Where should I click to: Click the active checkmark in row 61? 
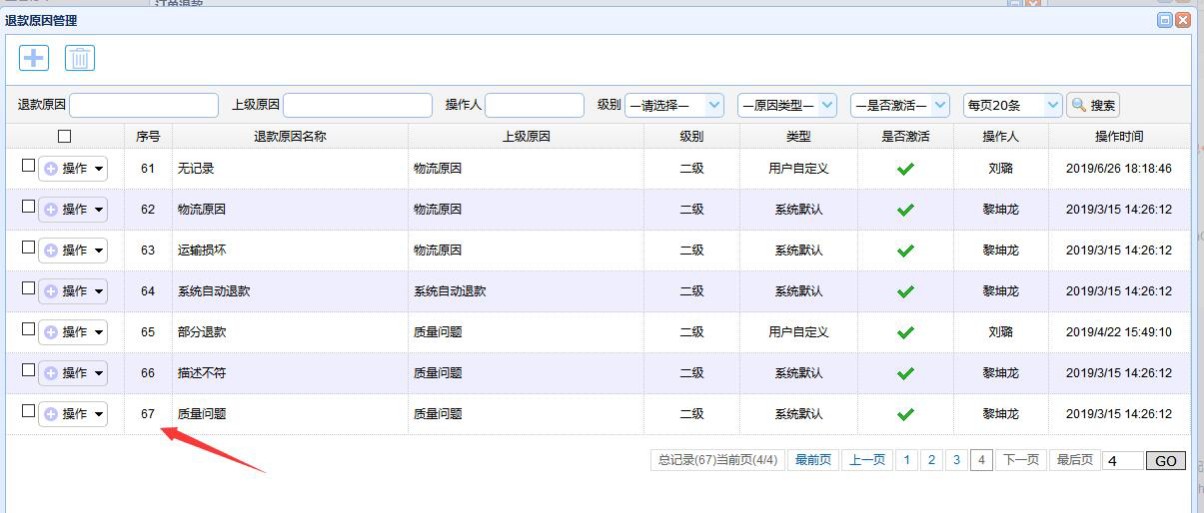[x=905, y=169]
